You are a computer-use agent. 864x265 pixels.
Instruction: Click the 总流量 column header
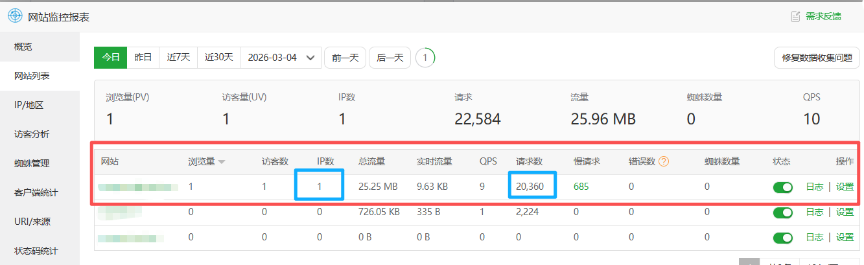click(x=371, y=162)
